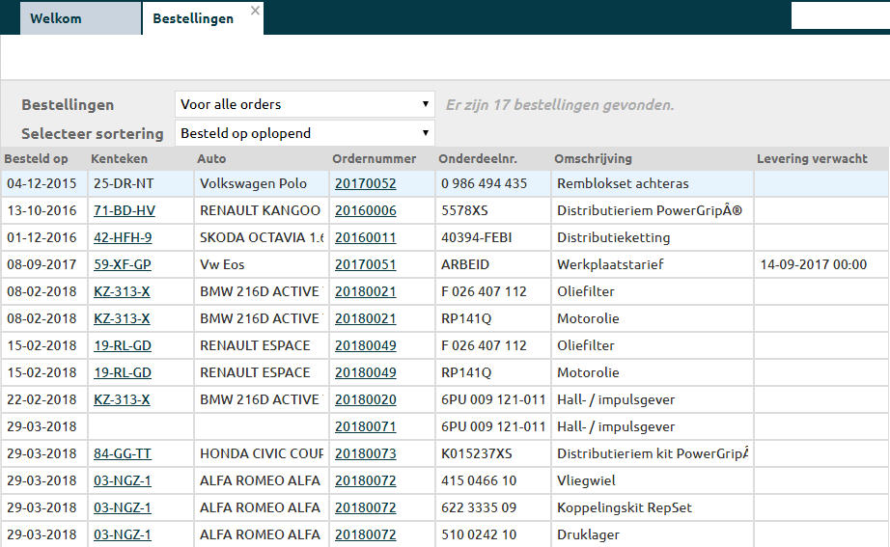Select the Remblokset achteras row description
Viewport: 890px width, 547px height.
(623, 183)
